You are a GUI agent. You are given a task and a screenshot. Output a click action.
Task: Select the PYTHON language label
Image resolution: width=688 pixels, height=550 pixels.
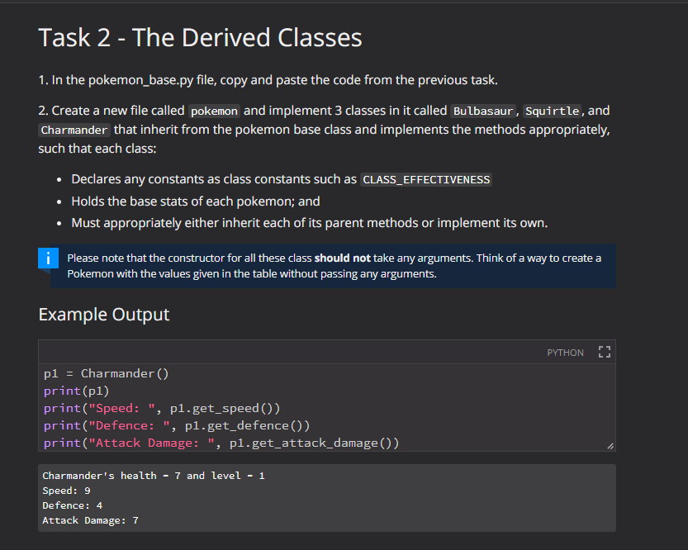coord(565,353)
